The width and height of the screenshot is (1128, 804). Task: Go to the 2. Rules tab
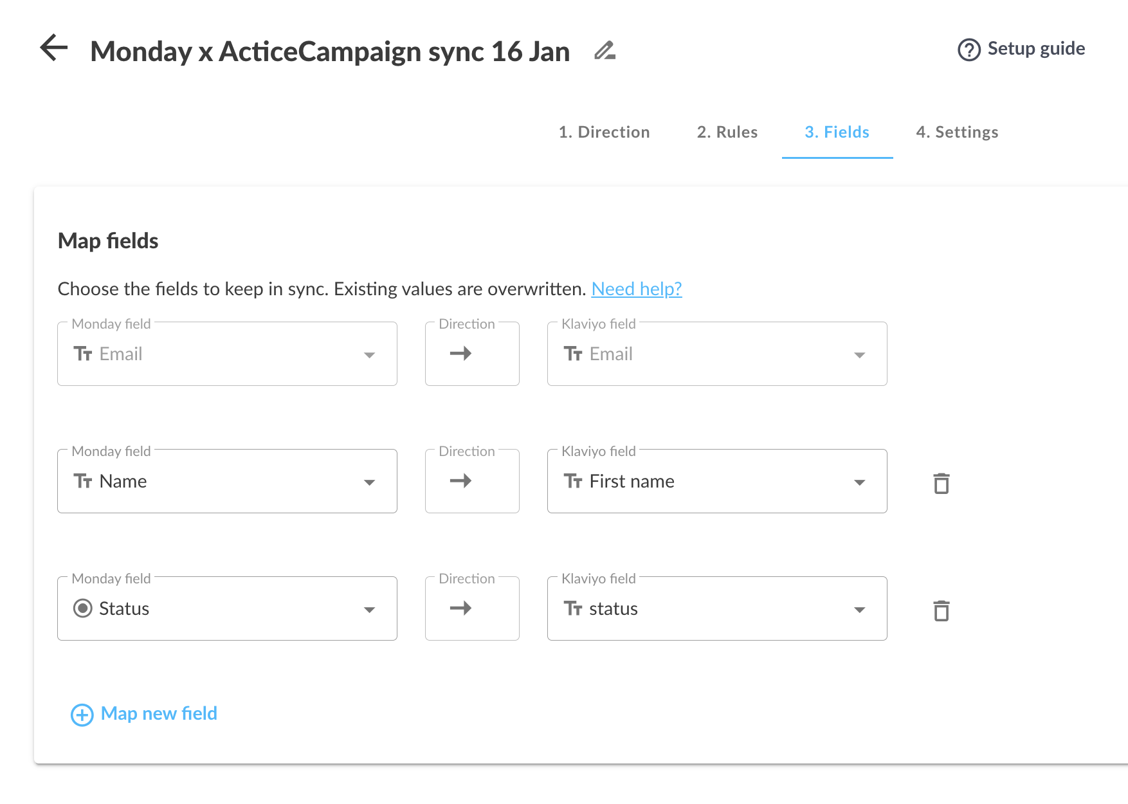pyautogui.click(x=727, y=132)
